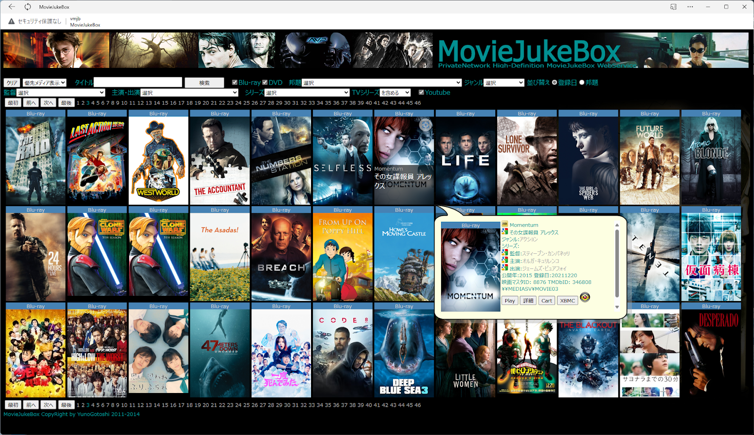Click Play button in Momentum popup

click(x=510, y=301)
